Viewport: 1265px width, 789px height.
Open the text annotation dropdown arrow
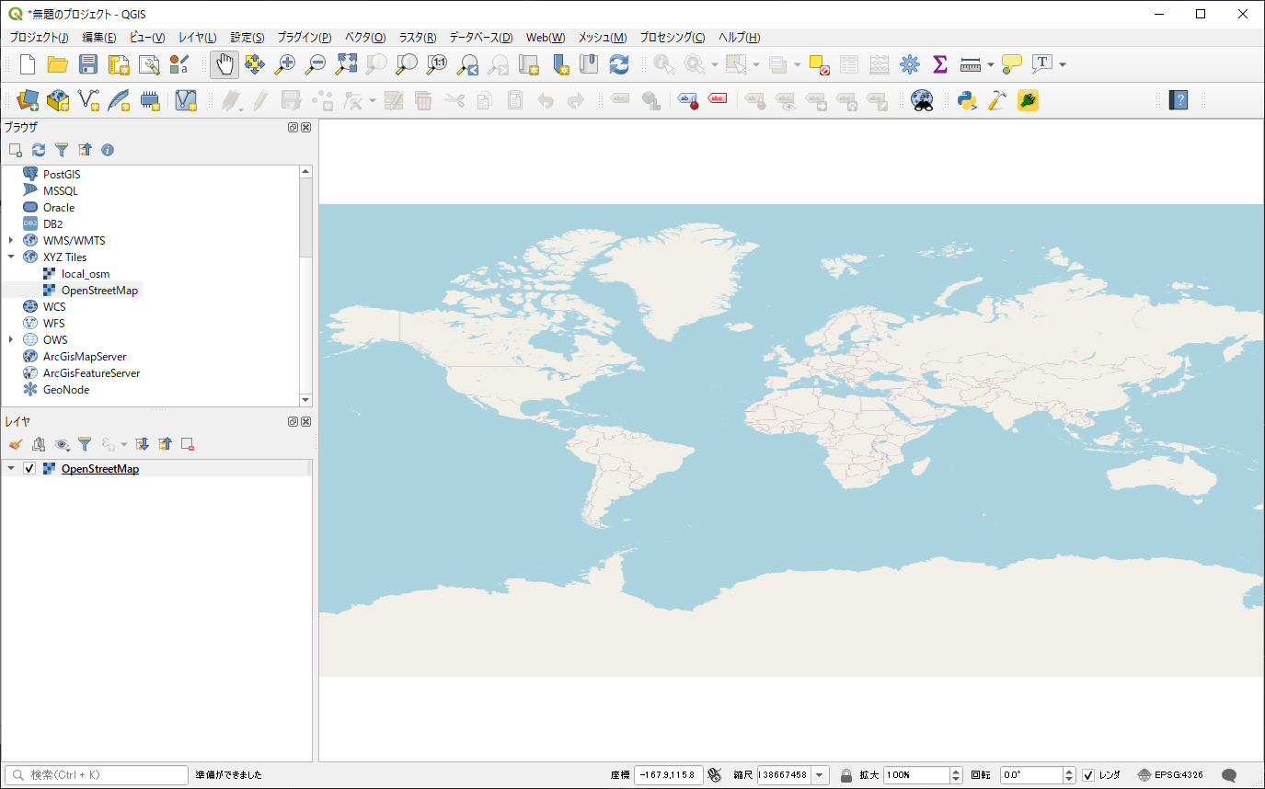click(x=1063, y=64)
